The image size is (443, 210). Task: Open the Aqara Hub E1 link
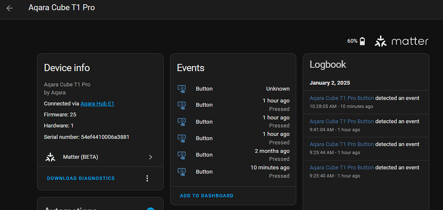pyautogui.click(x=97, y=103)
